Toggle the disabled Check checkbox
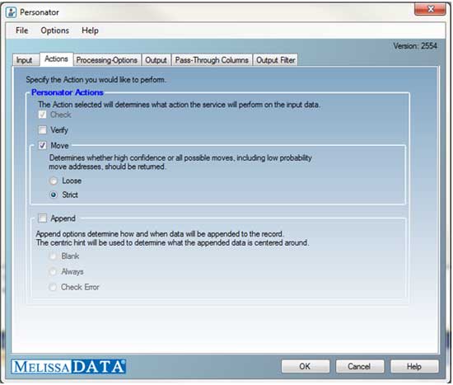This screenshot has width=453, height=385. (x=43, y=115)
